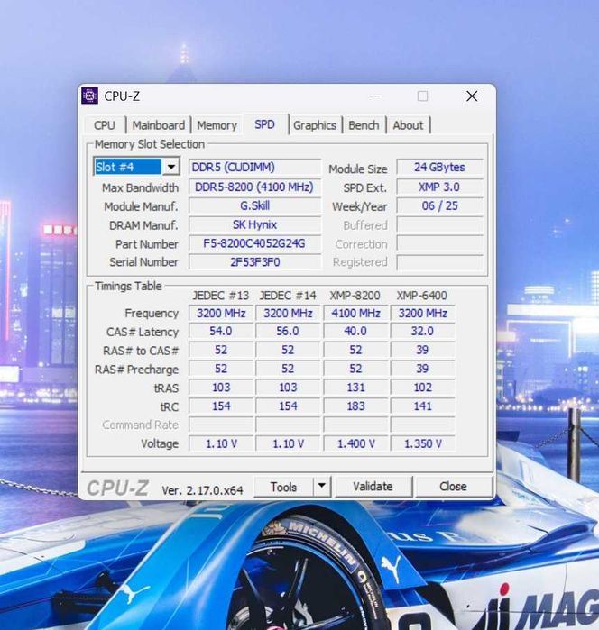Select the G.Skill module manufacturer value
Viewport: 599px width, 630px height.
tap(254, 205)
